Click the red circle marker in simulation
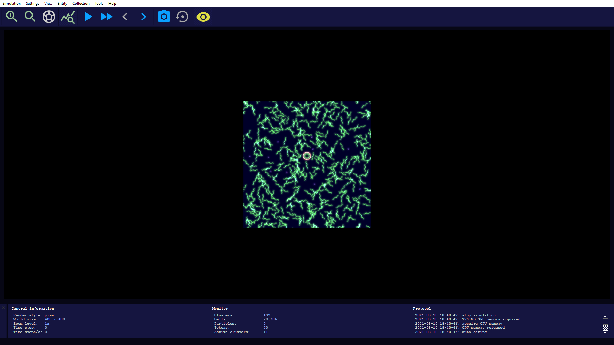This screenshot has width=614, height=345. (307, 156)
